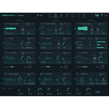This screenshot has height=109, width=109.
Task: Click the save preset icon
Action: click(x=41, y=15)
